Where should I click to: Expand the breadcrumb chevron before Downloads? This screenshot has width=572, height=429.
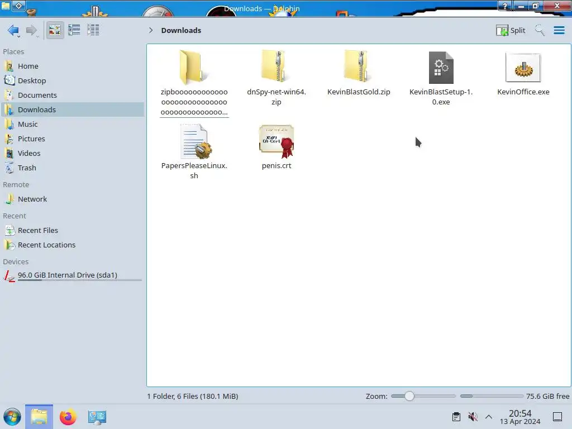click(151, 30)
